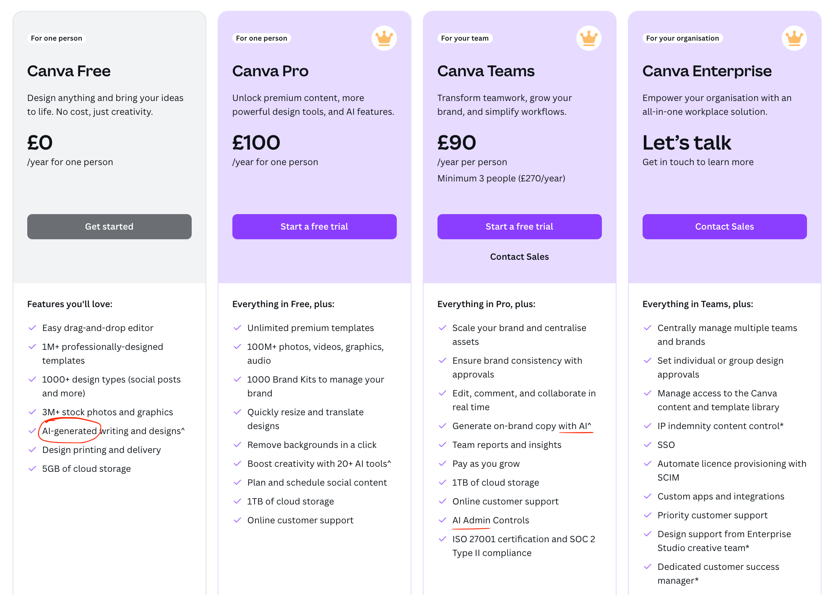Click the crown icon on Canva Enterprise card
Viewport: 833px width, 595px height.
794,38
